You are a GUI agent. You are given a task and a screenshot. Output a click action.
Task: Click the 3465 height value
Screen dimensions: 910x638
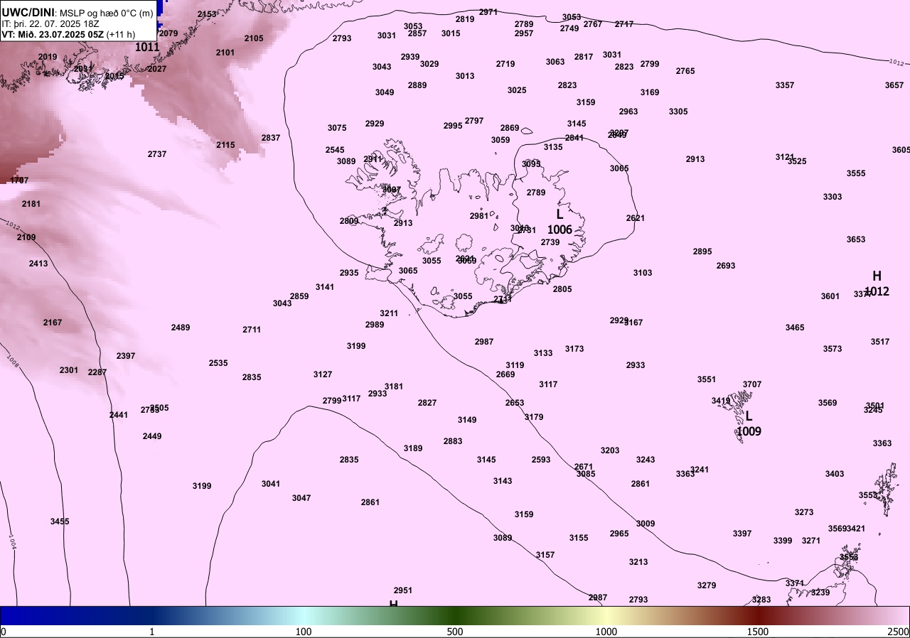(x=795, y=328)
